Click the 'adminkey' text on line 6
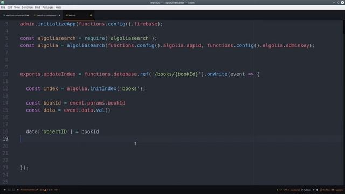The height and width of the screenshot is (194, 345). coord(298,45)
